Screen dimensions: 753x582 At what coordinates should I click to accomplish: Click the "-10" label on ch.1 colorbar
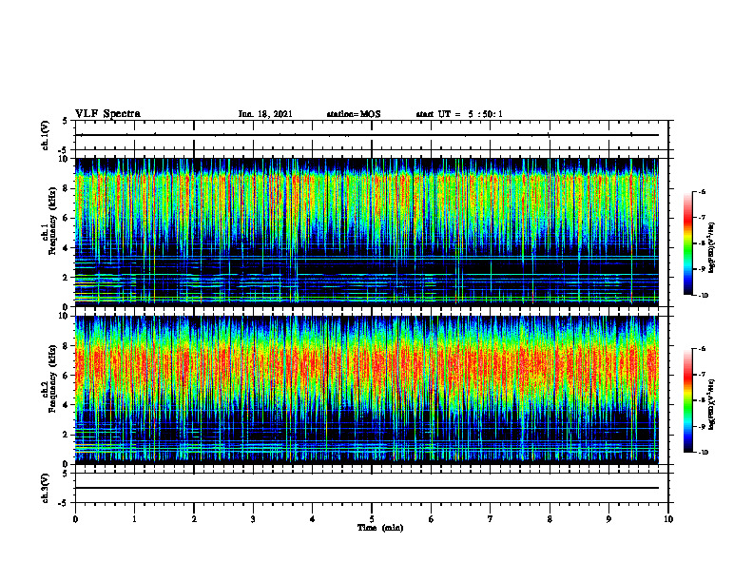(x=704, y=296)
